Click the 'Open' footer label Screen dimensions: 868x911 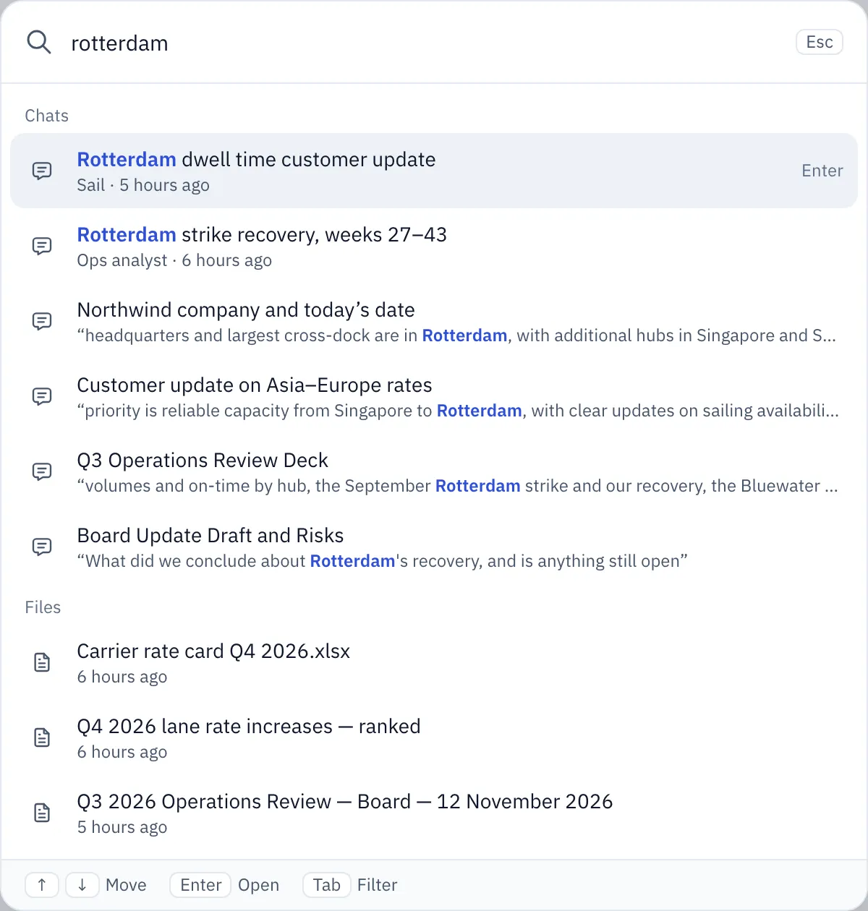pos(258,885)
